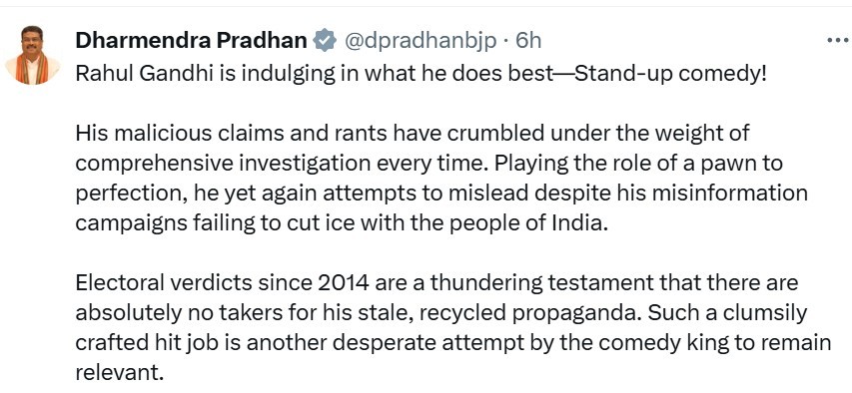Open Dharmendra Pradhan's profile picture

(33, 55)
